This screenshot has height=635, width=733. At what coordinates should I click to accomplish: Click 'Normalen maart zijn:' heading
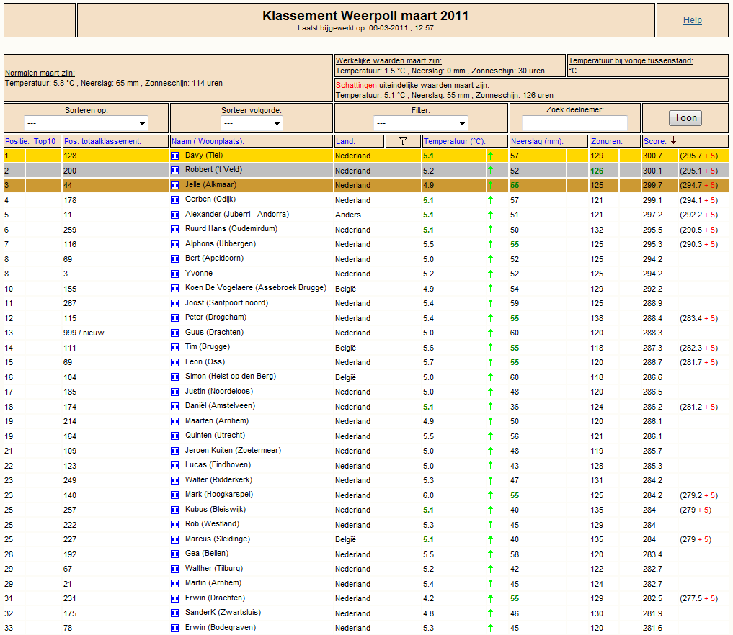click(x=40, y=73)
